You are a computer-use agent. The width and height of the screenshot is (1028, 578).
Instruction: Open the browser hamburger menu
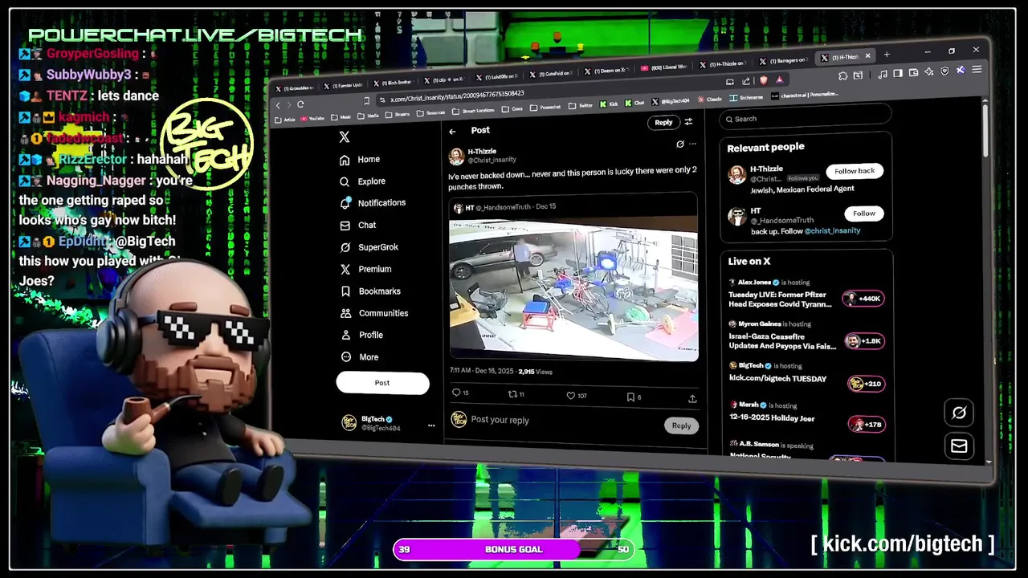(977, 70)
